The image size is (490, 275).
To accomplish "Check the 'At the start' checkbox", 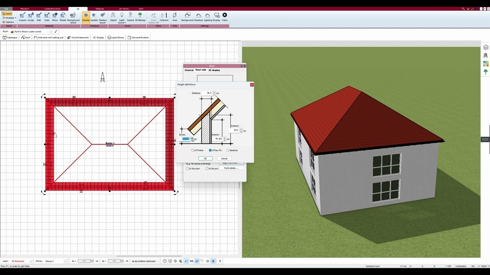I will point(193,168).
